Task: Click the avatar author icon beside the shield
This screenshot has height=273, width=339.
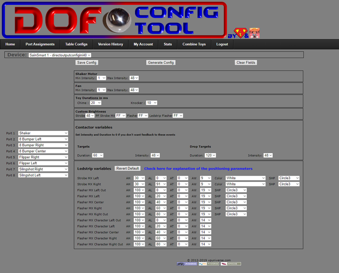Action: (x=254, y=33)
